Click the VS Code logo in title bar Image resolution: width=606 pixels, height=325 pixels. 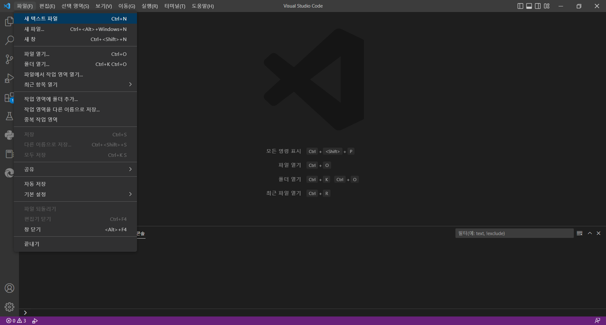pyautogui.click(x=7, y=6)
